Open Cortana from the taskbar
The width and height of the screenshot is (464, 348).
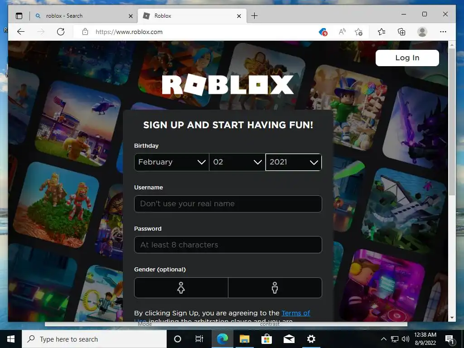tap(177, 339)
